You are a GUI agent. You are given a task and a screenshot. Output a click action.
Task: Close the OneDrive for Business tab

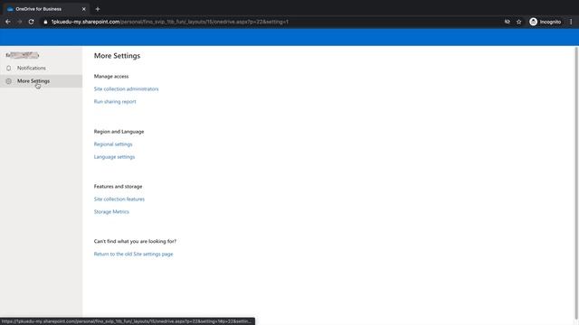click(x=84, y=9)
